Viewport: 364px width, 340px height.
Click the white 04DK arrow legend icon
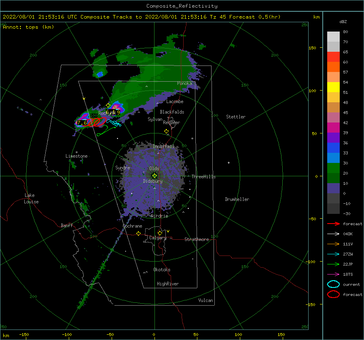[x=333, y=234]
